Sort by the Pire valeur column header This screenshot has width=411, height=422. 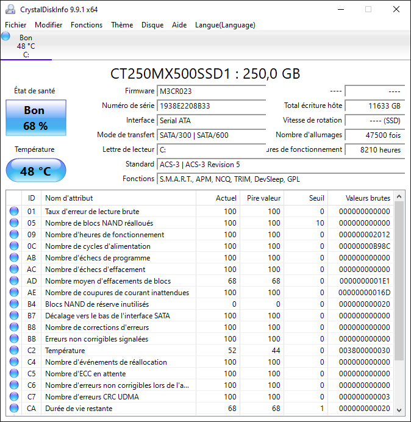tap(262, 198)
